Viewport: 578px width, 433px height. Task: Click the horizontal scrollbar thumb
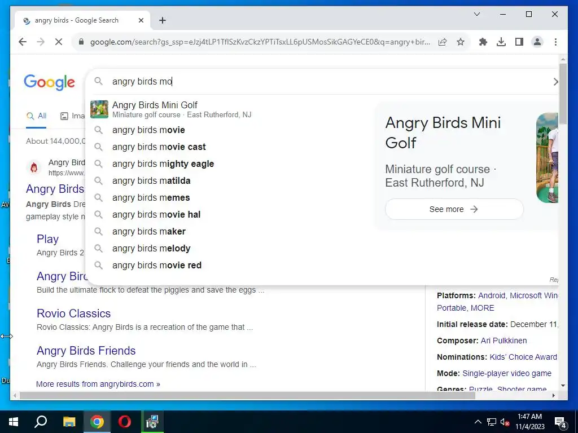[247, 395]
